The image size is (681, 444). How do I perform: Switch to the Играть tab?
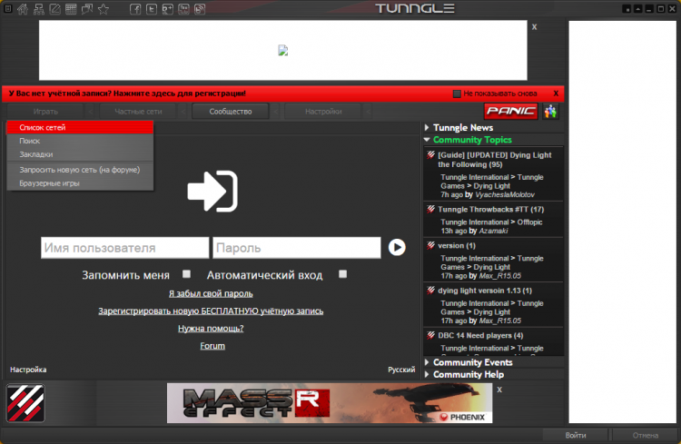point(45,112)
